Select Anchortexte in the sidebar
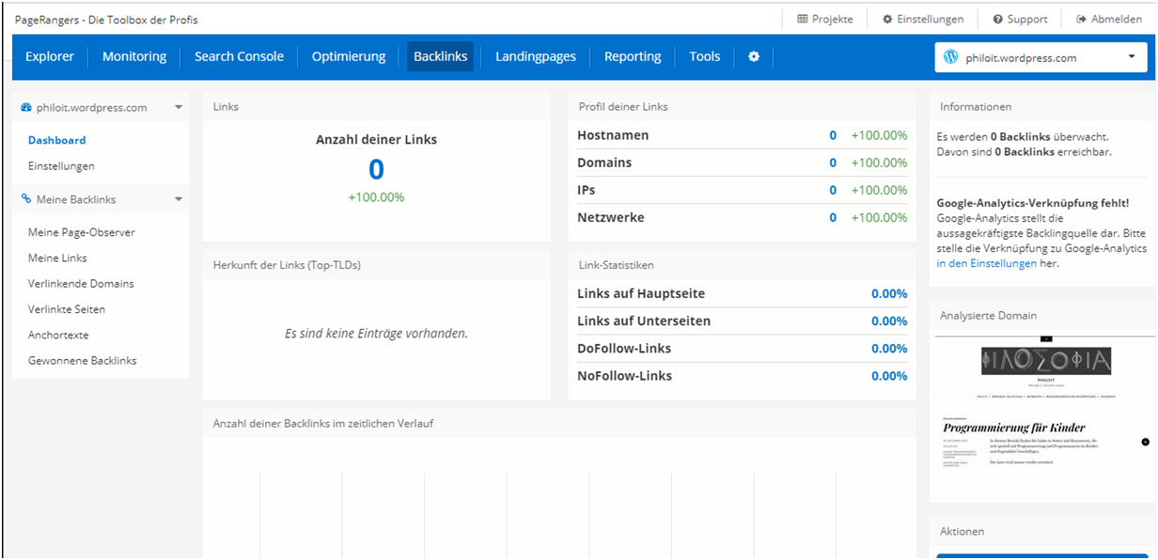Viewport: 1158px width, 560px height. tap(58, 334)
